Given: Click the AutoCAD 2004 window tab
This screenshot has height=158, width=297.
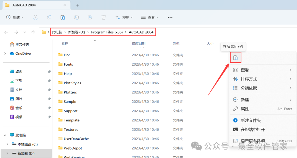Looking at the screenshot, I should (x=36, y=5).
